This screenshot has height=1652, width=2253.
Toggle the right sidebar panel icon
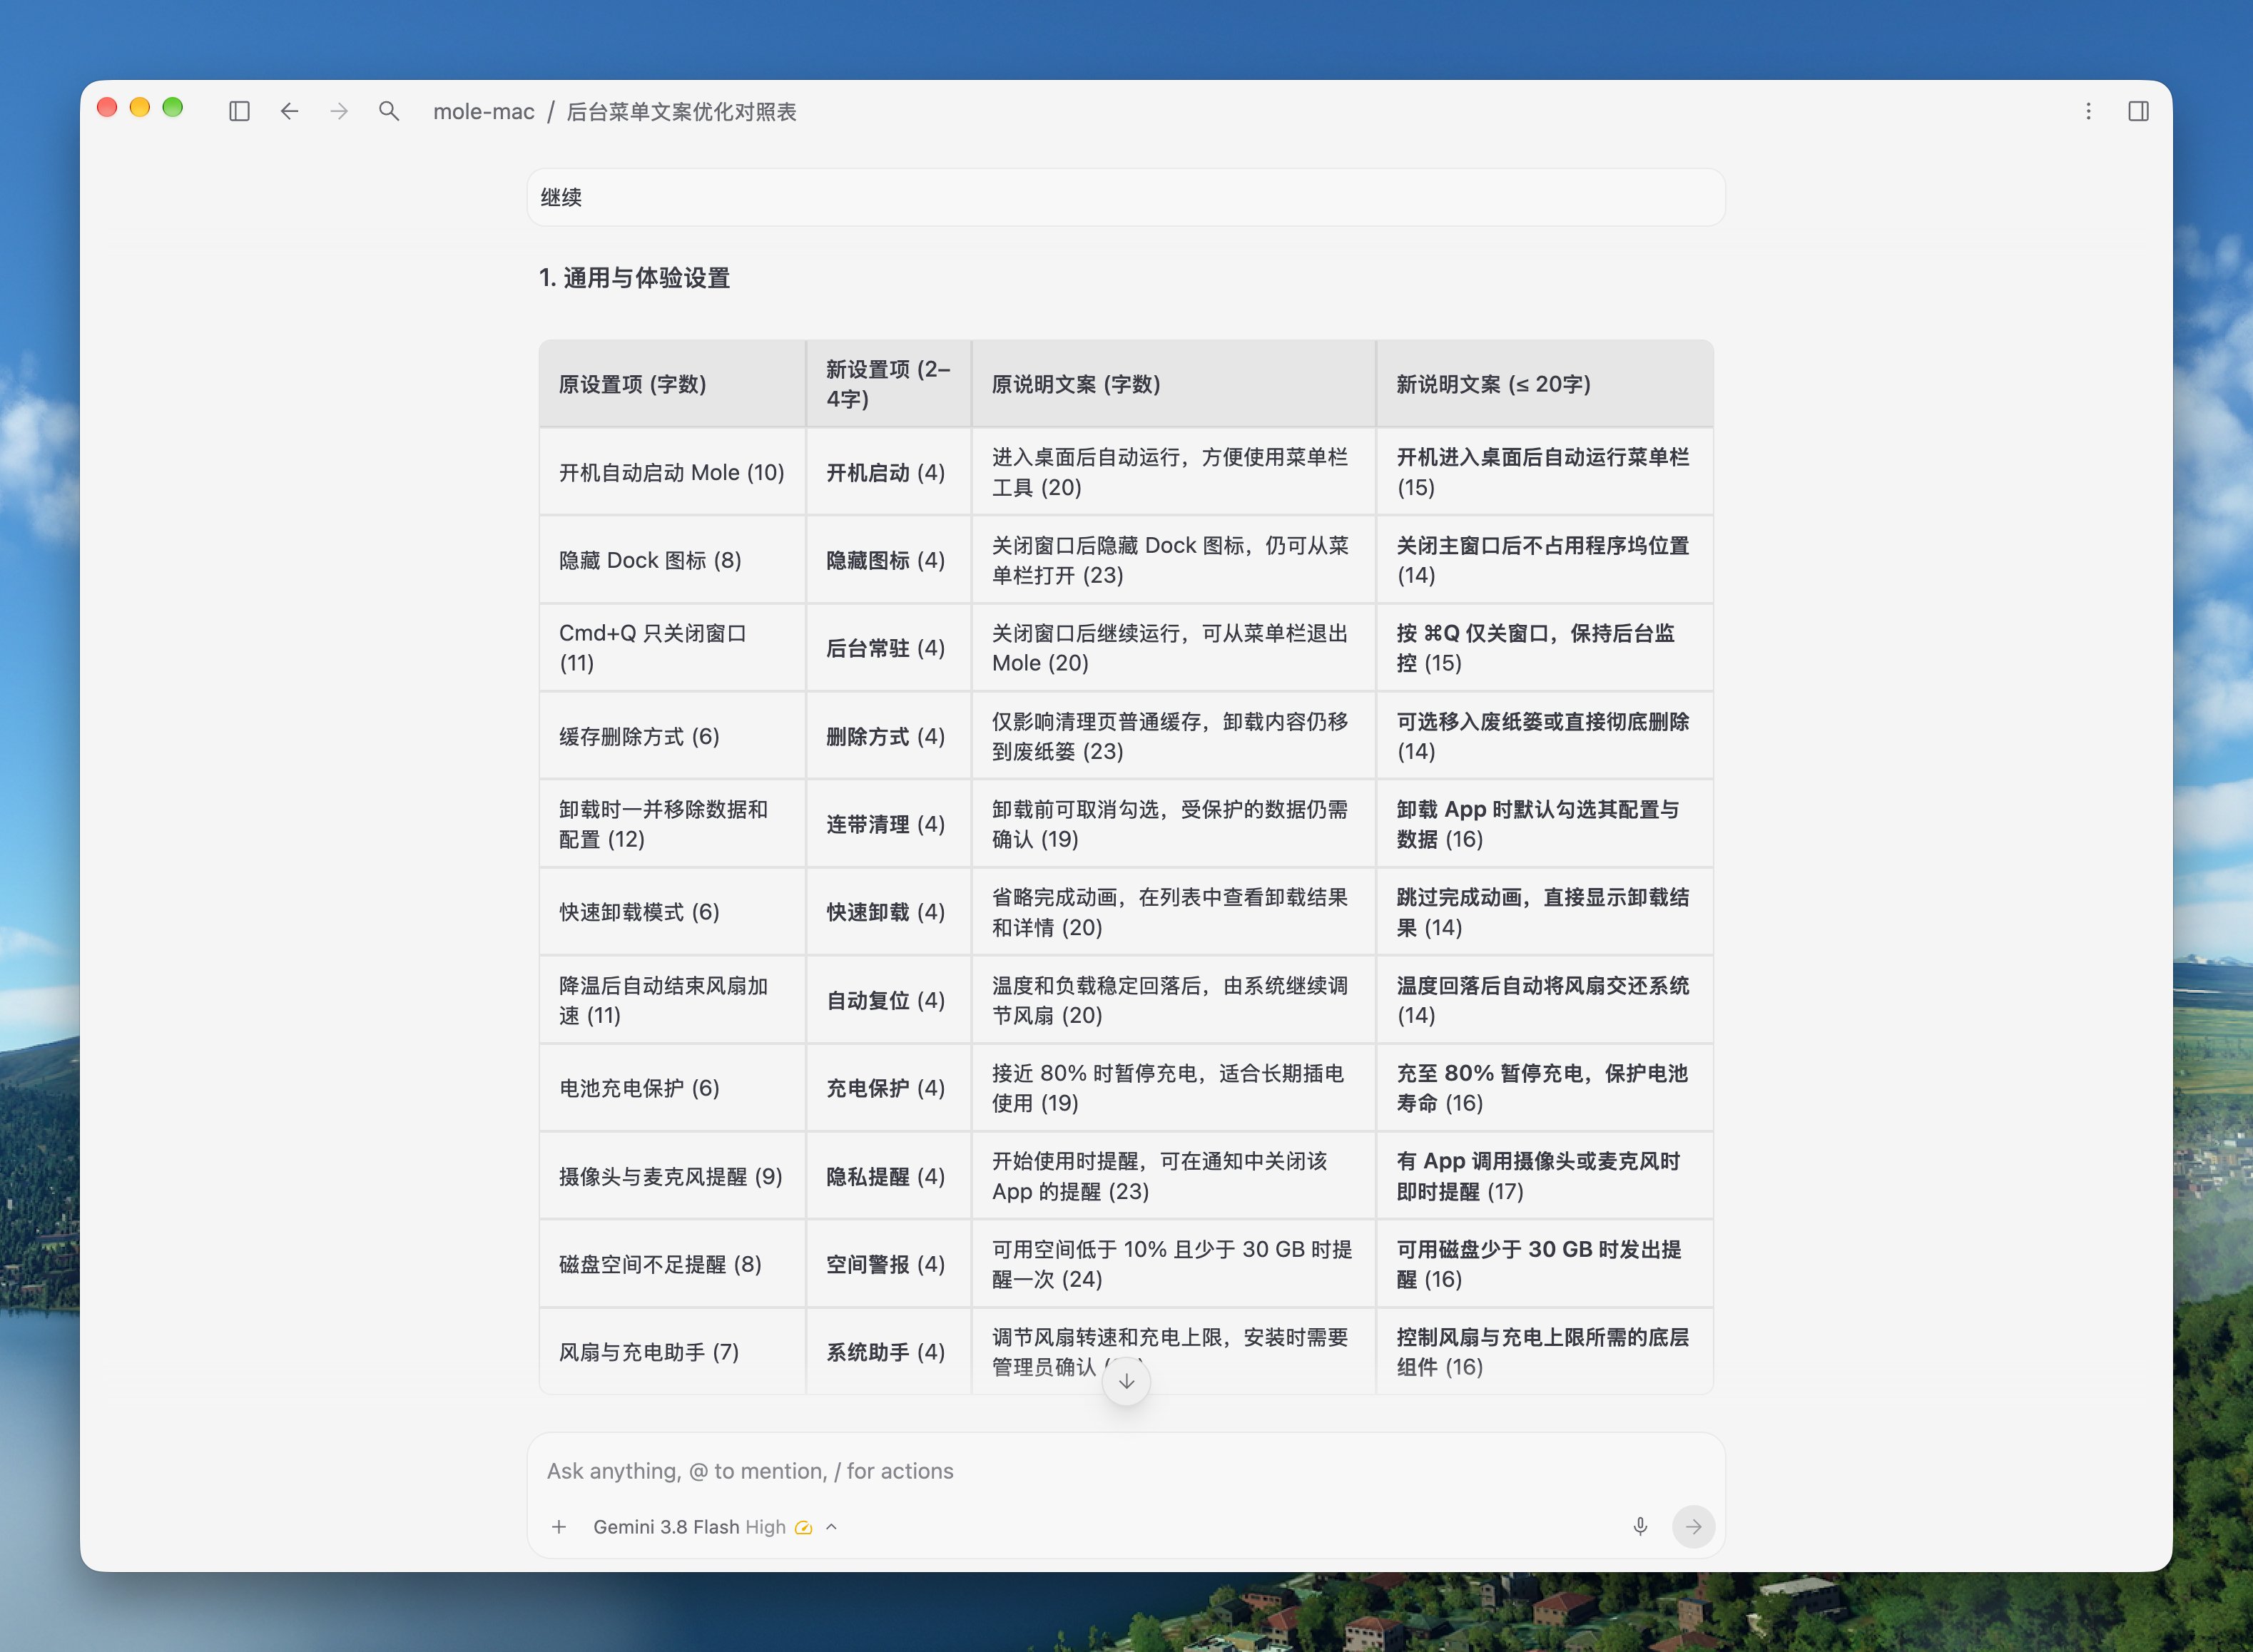(2138, 111)
